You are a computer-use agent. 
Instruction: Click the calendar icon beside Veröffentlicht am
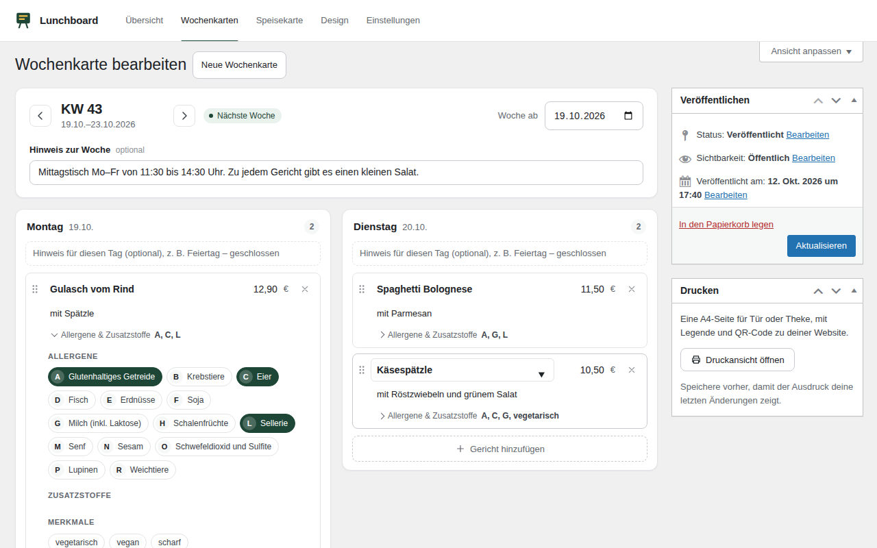pyautogui.click(x=685, y=181)
